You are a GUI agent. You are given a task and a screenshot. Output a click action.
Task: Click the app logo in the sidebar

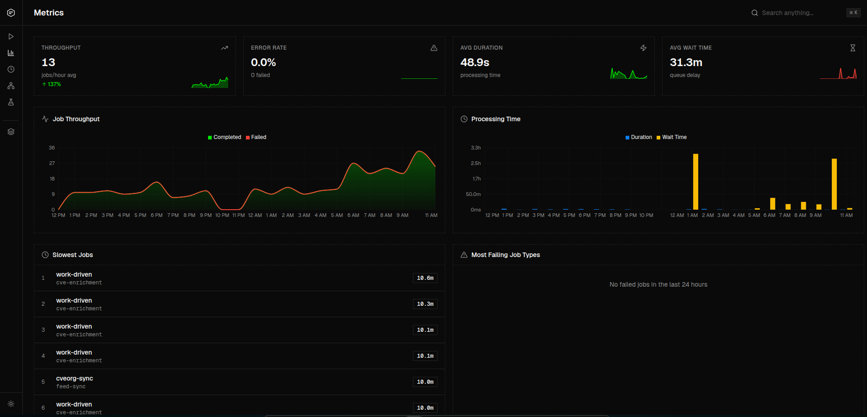click(x=11, y=13)
